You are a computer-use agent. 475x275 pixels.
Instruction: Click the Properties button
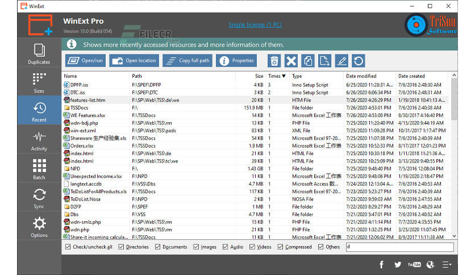(236, 61)
